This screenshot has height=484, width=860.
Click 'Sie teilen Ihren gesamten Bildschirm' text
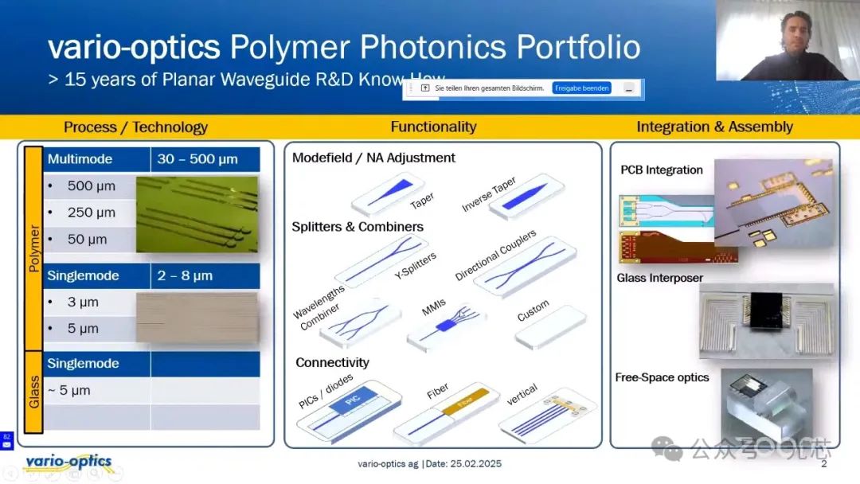coord(489,88)
